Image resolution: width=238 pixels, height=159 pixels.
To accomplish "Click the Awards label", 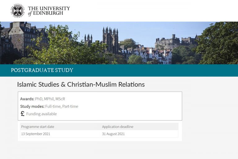I will coord(27,99).
